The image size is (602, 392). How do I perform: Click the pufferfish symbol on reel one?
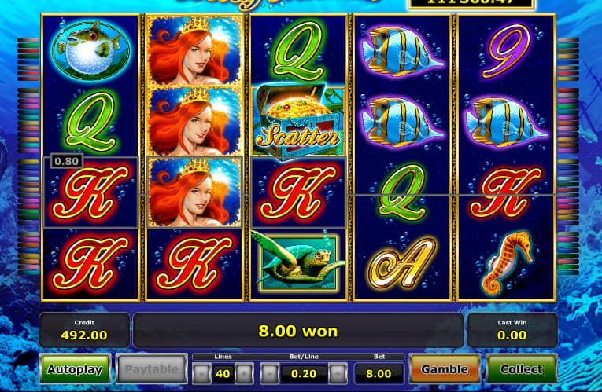[x=90, y=49]
